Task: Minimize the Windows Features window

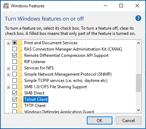Action: pos(105,6)
